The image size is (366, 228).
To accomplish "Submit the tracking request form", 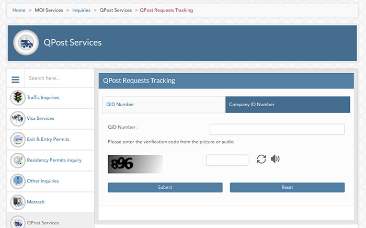I will 165,187.
